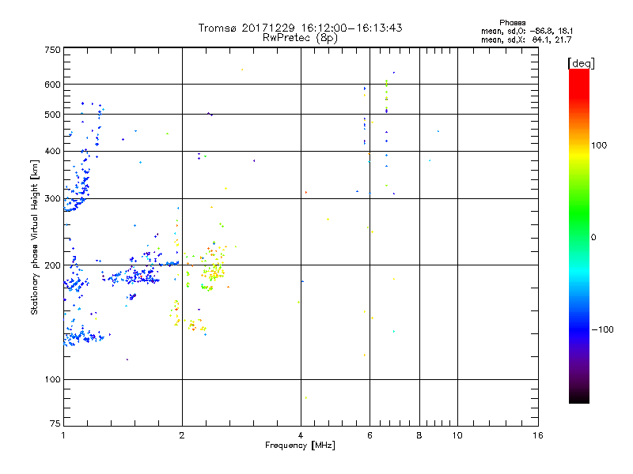Image resolution: width=633 pixels, height=474 pixels.
Task: Click the 'Stationary phase Virtual Height [km]' axis title
Action: (x=35, y=237)
